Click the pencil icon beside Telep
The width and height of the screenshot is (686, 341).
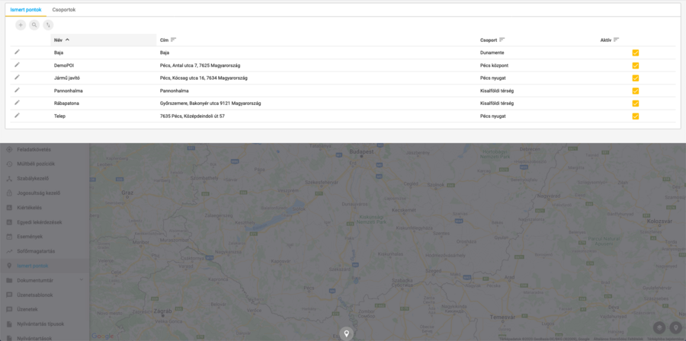pos(17,115)
